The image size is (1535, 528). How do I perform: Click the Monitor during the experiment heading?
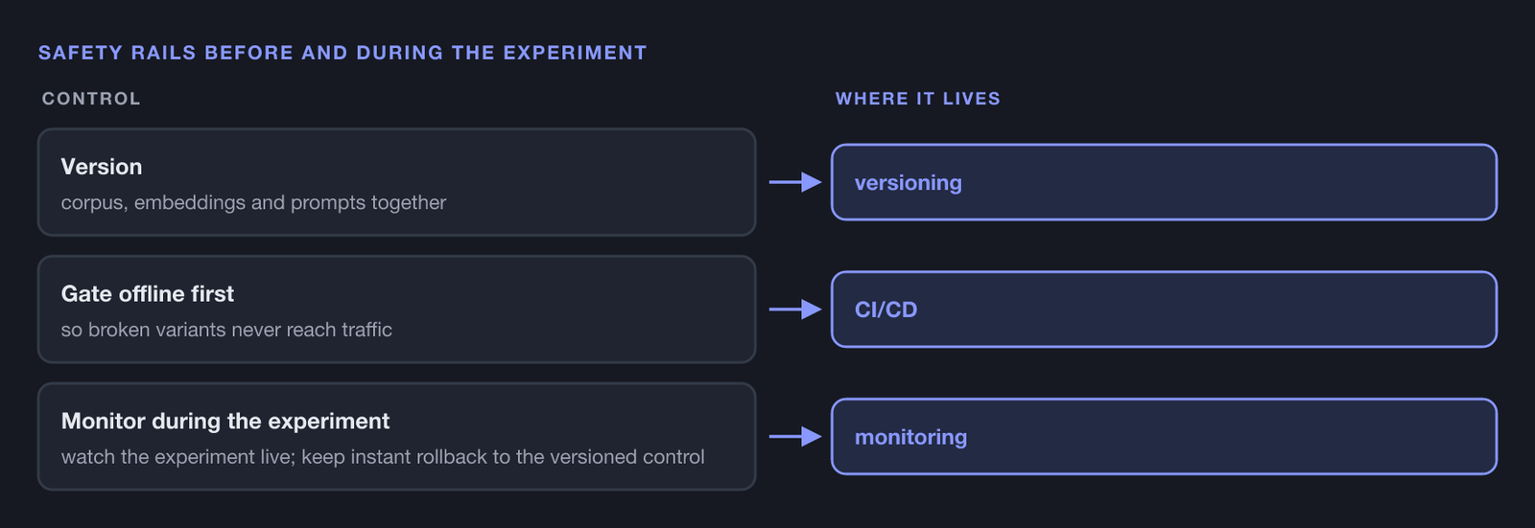tap(225, 422)
